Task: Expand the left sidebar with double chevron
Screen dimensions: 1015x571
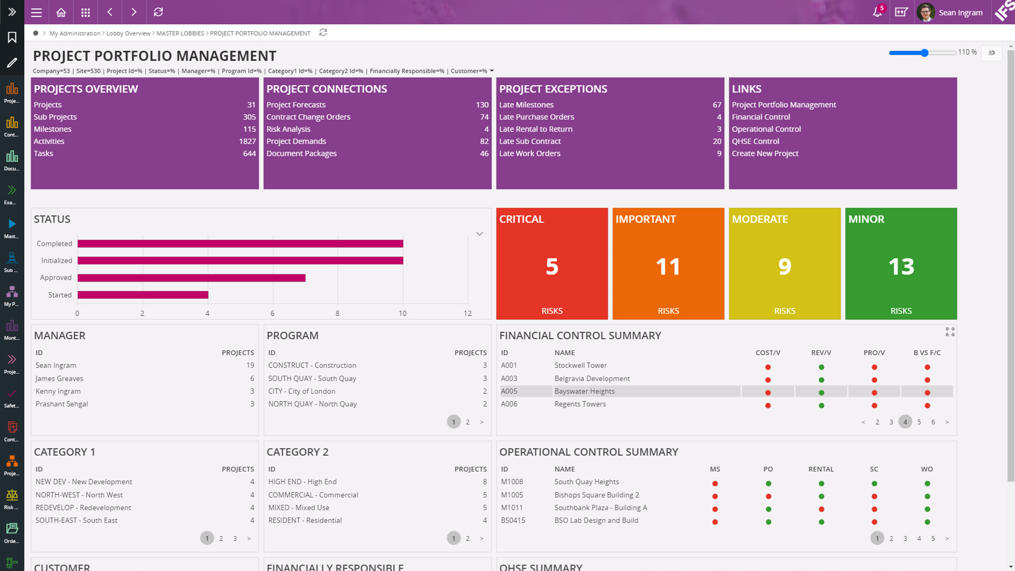Action: tap(12, 12)
